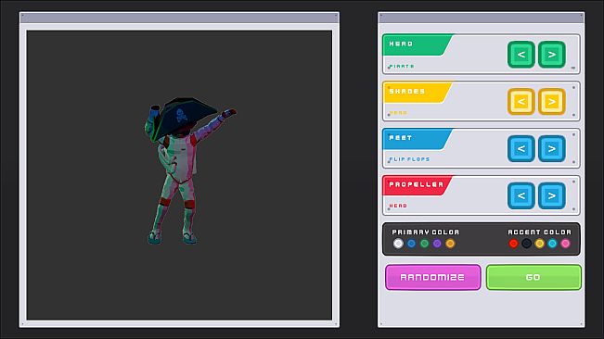Pick orange primary color
The width and height of the screenshot is (604, 339).
pyautogui.click(x=450, y=244)
